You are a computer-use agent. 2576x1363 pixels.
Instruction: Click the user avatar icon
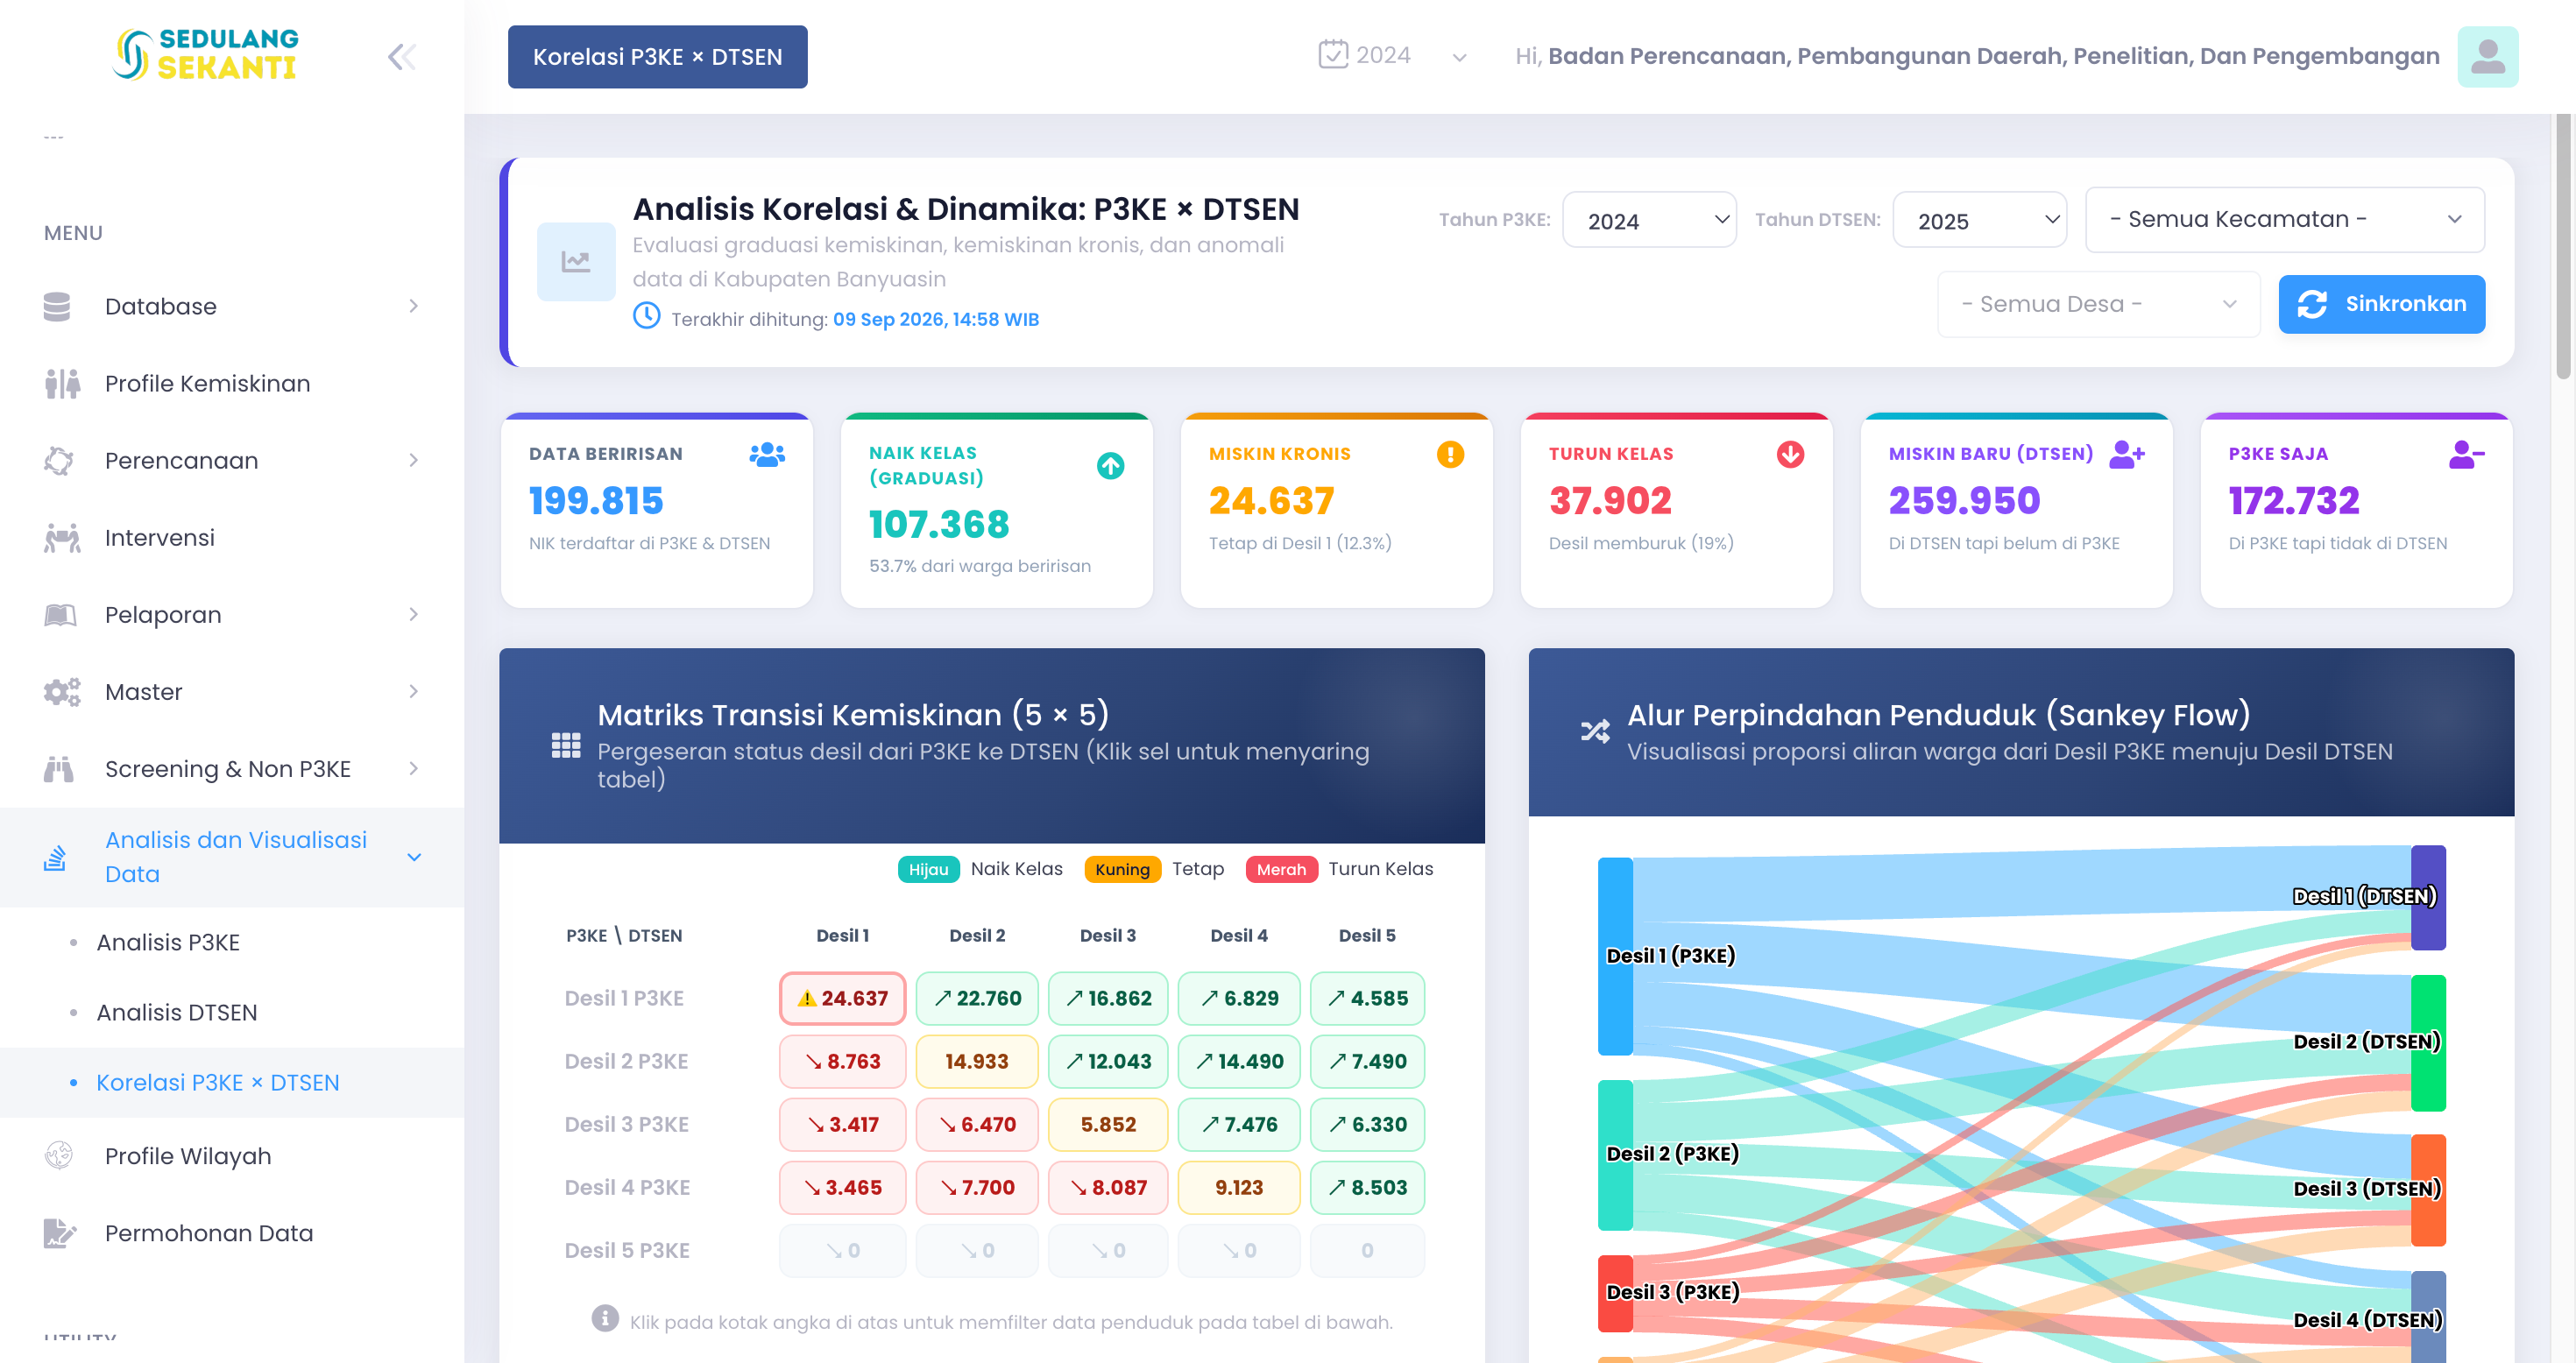click(x=2487, y=57)
